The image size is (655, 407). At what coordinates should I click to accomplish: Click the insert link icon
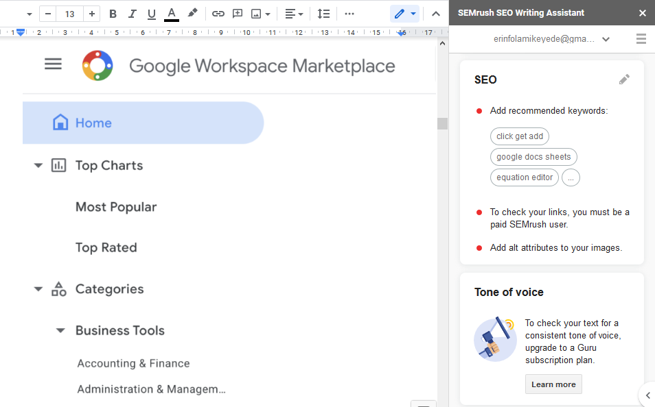(x=218, y=14)
